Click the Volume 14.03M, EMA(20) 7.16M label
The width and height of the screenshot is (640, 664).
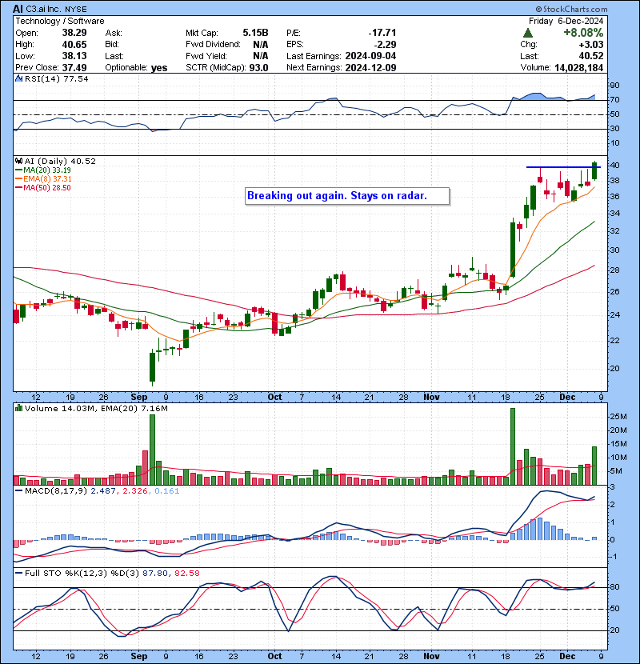pyautogui.click(x=96, y=408)
